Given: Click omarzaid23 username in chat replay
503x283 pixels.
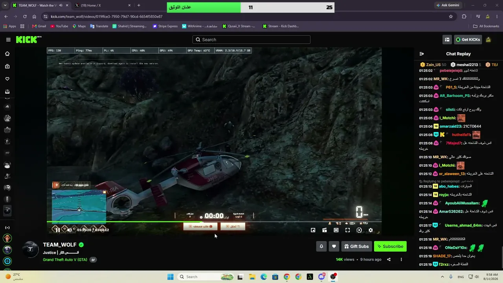Looking at the screenshot, I should pyautogui.click(x=451, y=126).
